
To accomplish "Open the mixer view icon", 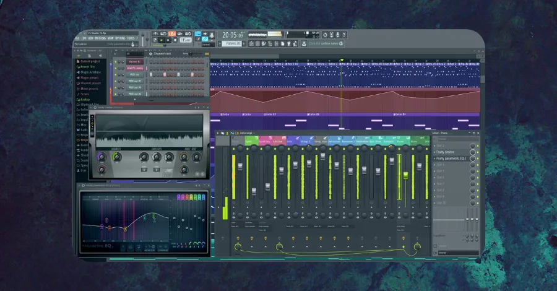I will click(276, 44).
